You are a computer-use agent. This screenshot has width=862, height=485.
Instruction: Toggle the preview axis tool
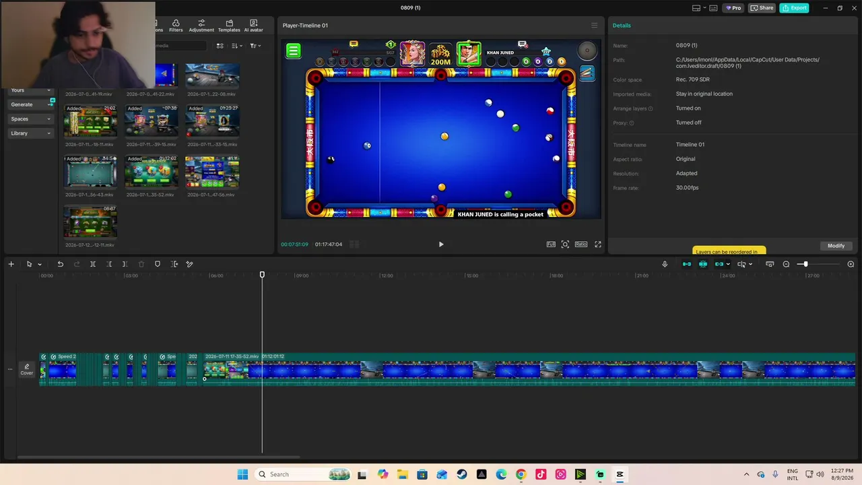[x=741, y=264]
